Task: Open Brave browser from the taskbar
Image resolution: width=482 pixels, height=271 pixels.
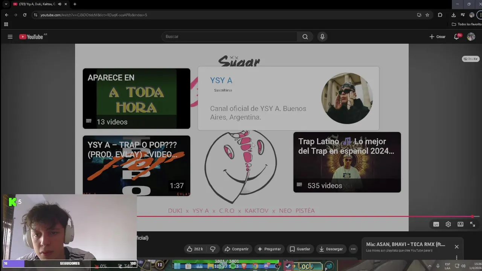Action: pos(244,266)
